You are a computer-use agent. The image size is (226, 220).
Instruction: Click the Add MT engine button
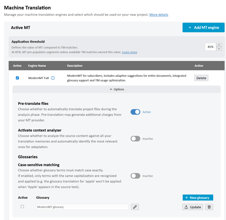tap(203, 27)
